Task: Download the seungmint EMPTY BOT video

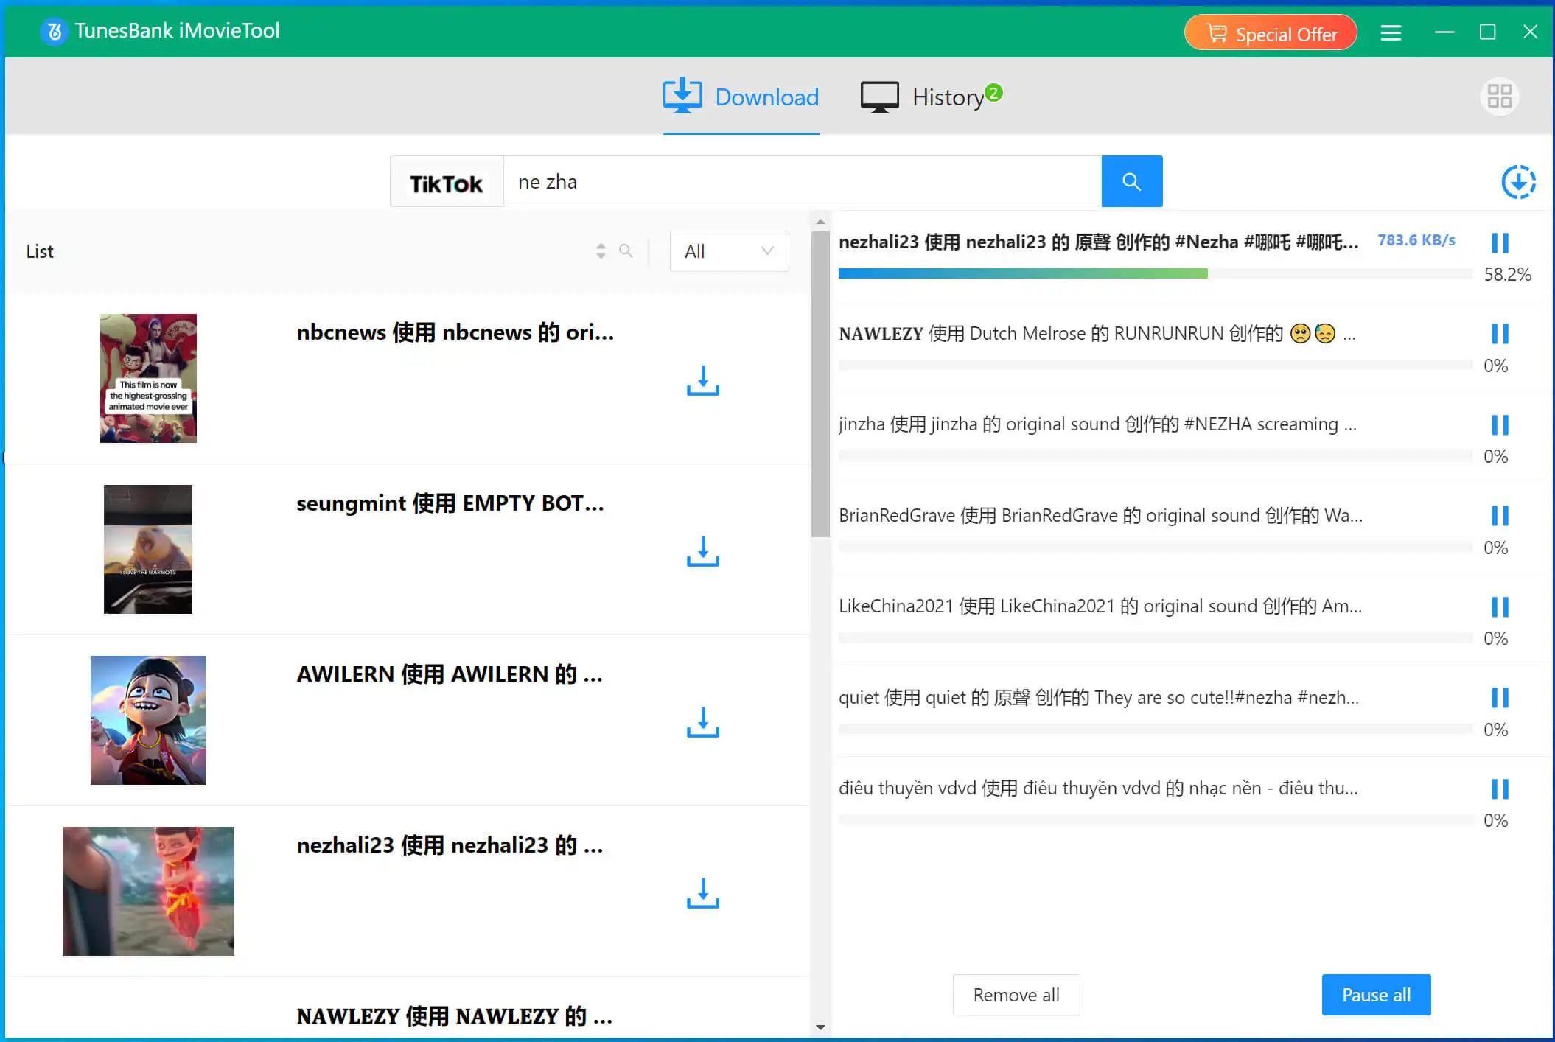Action: click(x=703, y=551)
